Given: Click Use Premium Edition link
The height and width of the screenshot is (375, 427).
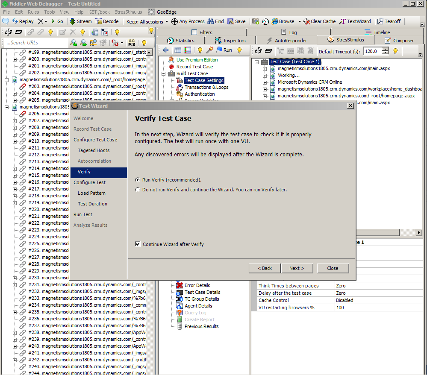Looking at the screenshot, I should click(x=197, y=60).
